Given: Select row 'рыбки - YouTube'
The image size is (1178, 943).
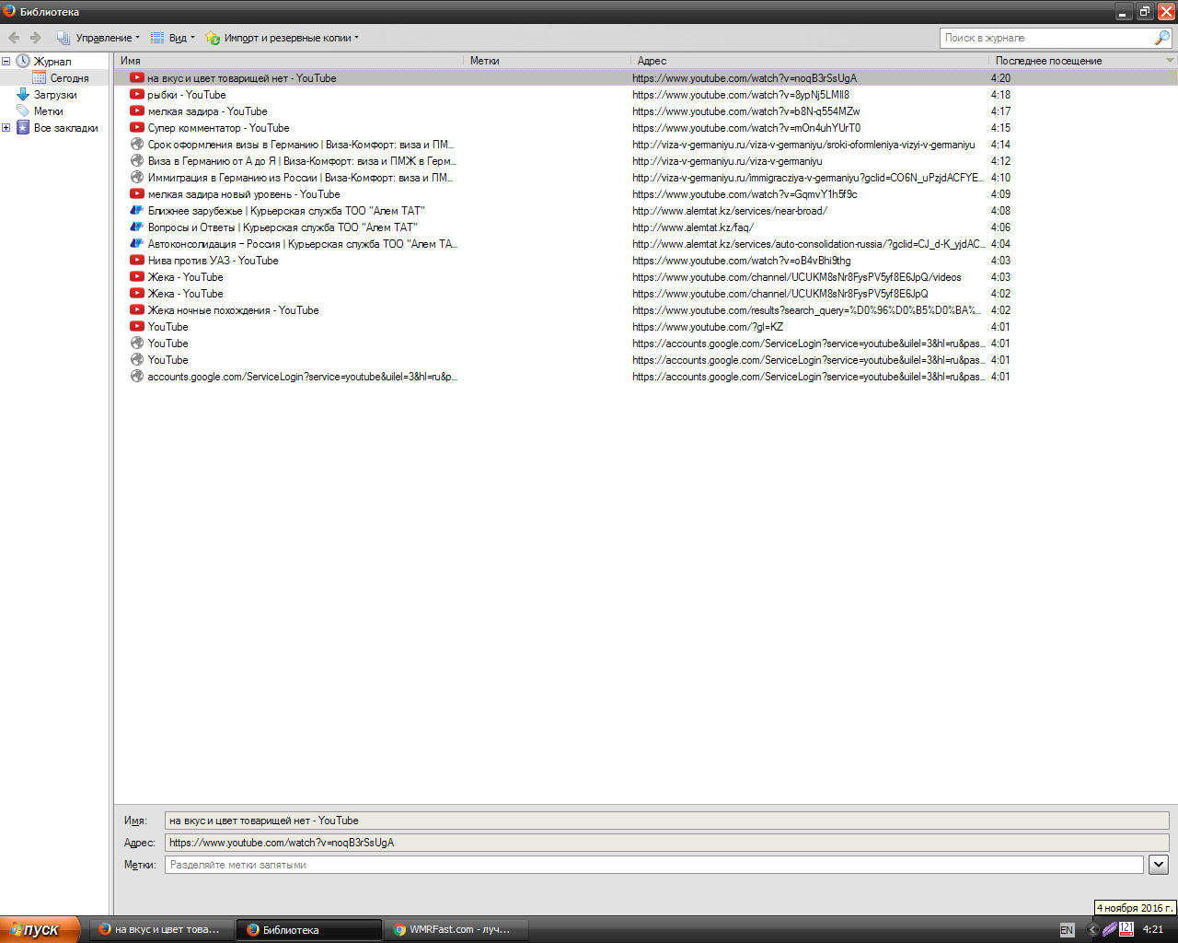Looking at the screenshot, I should (646, 95).
